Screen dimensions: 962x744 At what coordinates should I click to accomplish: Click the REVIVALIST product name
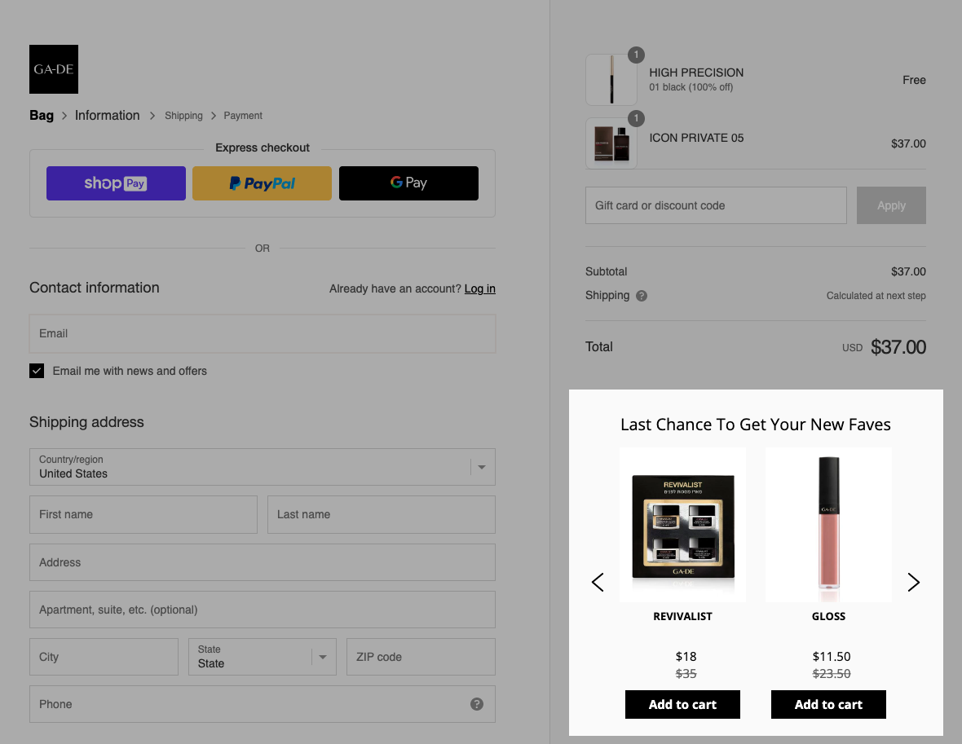[x=683, y=616]
